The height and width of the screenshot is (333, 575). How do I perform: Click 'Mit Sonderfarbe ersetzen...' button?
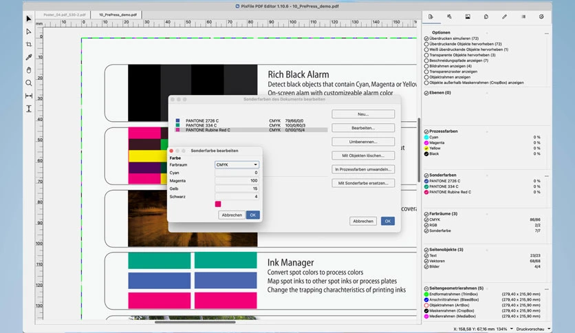point(363,183)
